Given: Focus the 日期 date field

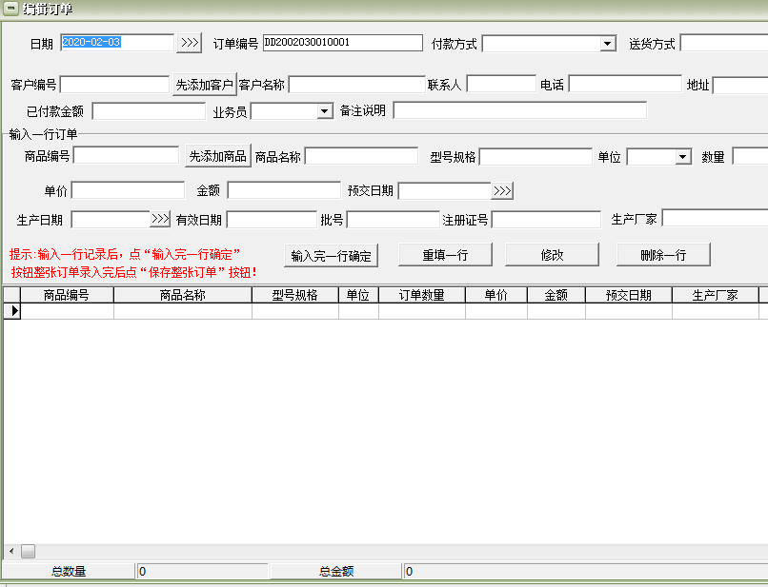Looking at the screenshot, I should [117, 43].
